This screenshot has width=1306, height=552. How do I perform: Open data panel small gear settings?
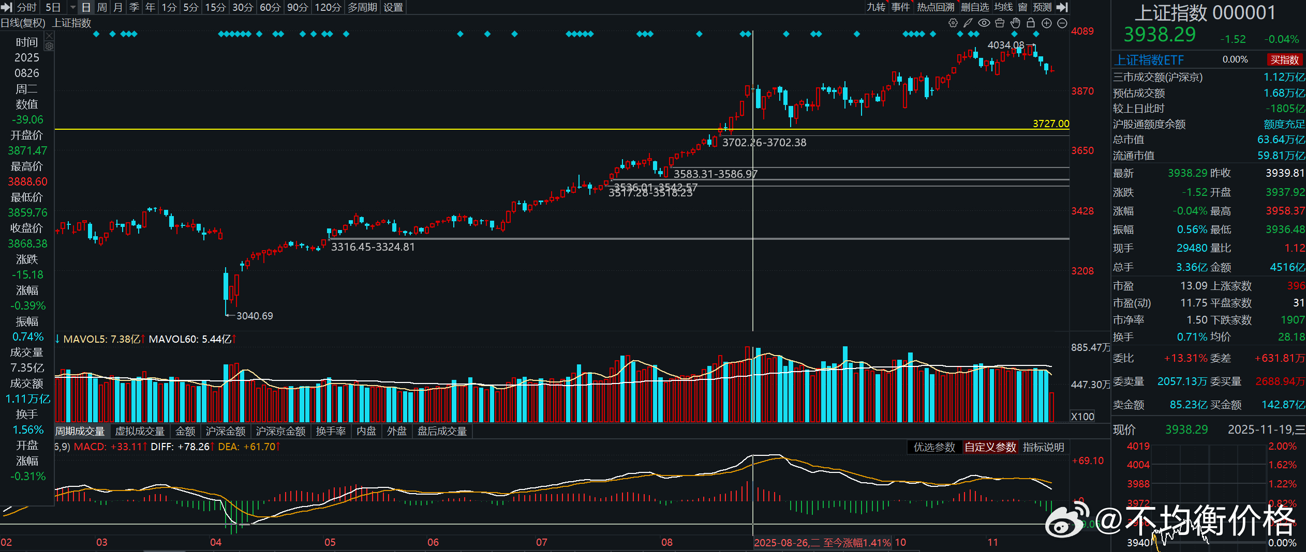point(49,46)
